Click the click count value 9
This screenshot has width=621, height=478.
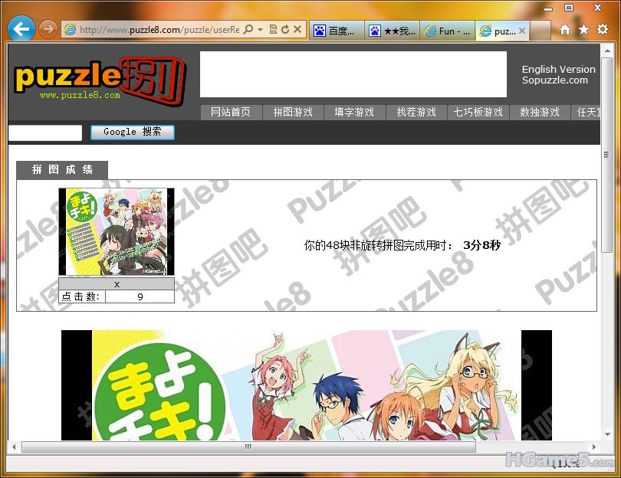tap(140, 296)
